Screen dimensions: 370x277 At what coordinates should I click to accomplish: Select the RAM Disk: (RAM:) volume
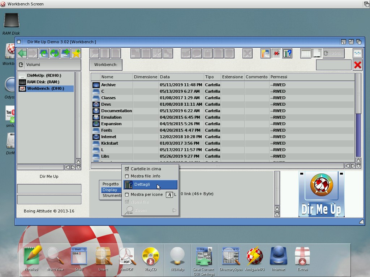[x=43, y=82]
